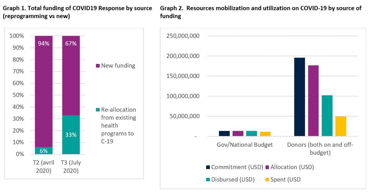The height and width of the screenshot is (192, 370).
Task: Click the '60%' axis label in Graph 1
Action: (18, 83)
